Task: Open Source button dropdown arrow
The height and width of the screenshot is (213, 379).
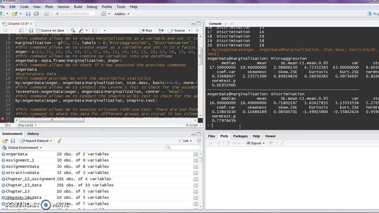Action: coord(189,30)
